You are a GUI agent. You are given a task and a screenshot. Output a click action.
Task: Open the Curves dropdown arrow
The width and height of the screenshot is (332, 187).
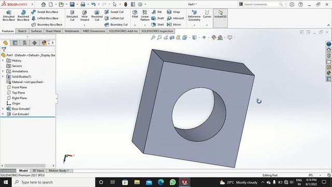click(207, 25)
